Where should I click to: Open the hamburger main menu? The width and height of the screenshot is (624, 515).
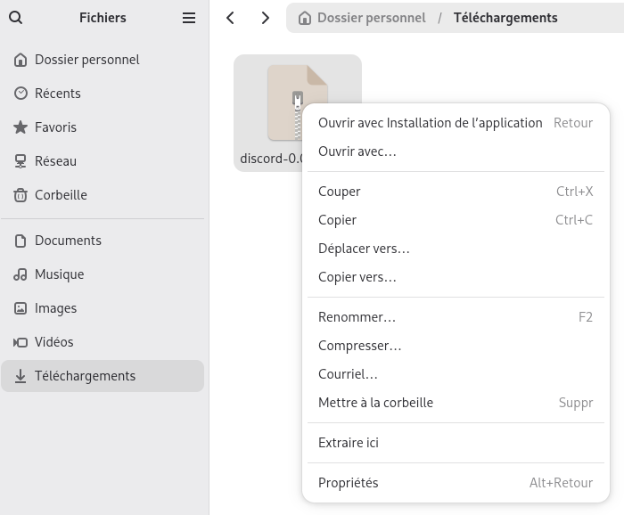tap(189, 18)
